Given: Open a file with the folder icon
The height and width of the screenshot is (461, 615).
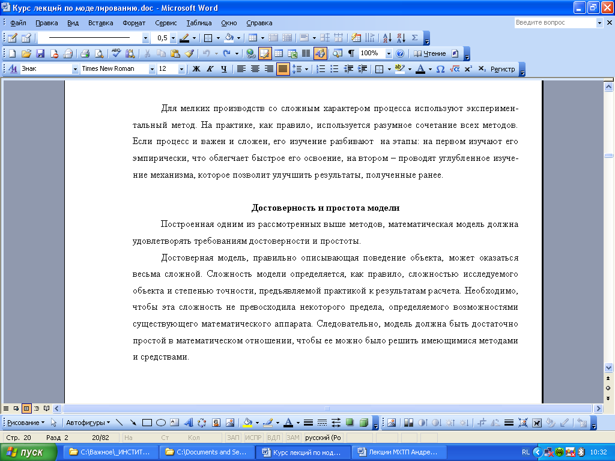Looking at the screenshot, I should 26,53.
